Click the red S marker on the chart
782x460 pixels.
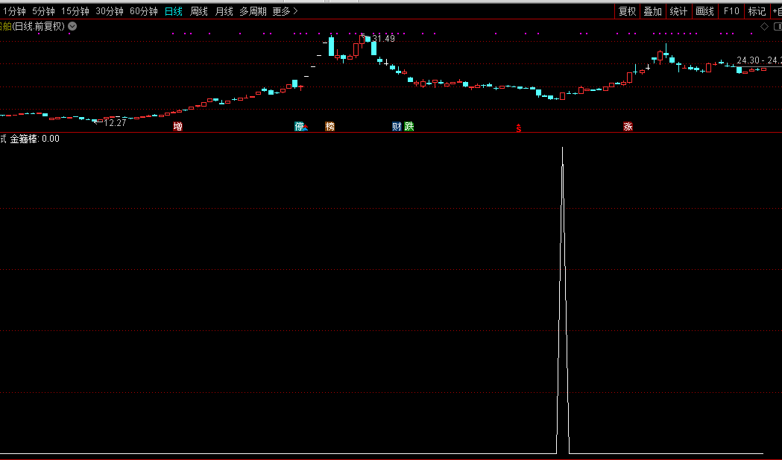tap(519, 127)
